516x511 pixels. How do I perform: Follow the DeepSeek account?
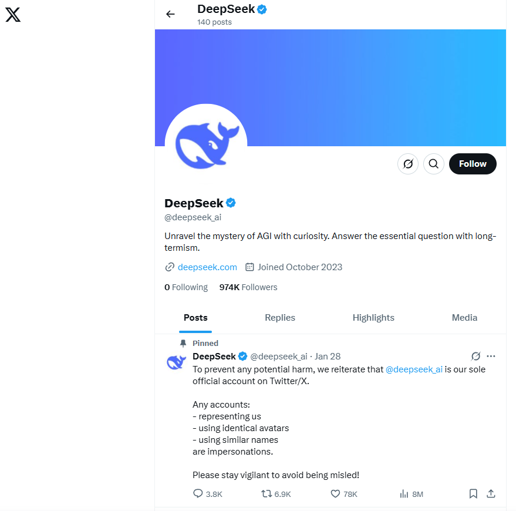(x=473, y=164)
